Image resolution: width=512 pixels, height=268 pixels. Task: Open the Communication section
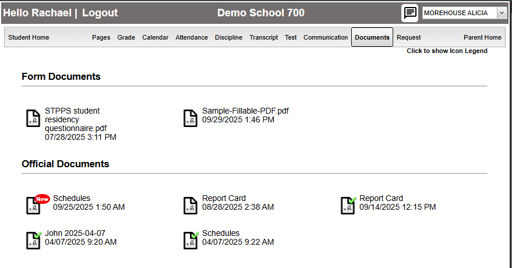[326, 37]
